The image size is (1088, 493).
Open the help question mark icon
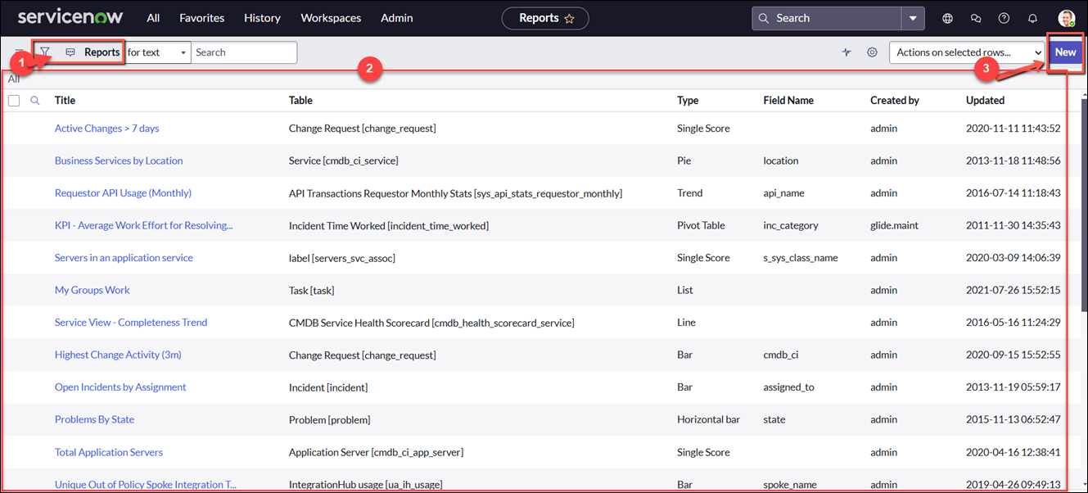tap(1004, 18)
